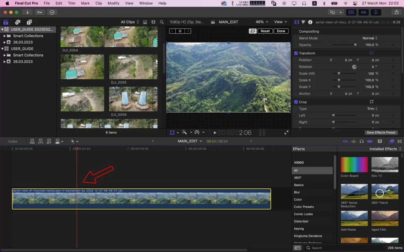Toggle the Crop checkbox
This screenshot has height=252, width=404.
point(296,102)
